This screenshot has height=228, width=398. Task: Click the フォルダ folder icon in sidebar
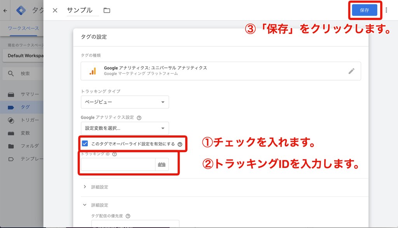(11, 146)
